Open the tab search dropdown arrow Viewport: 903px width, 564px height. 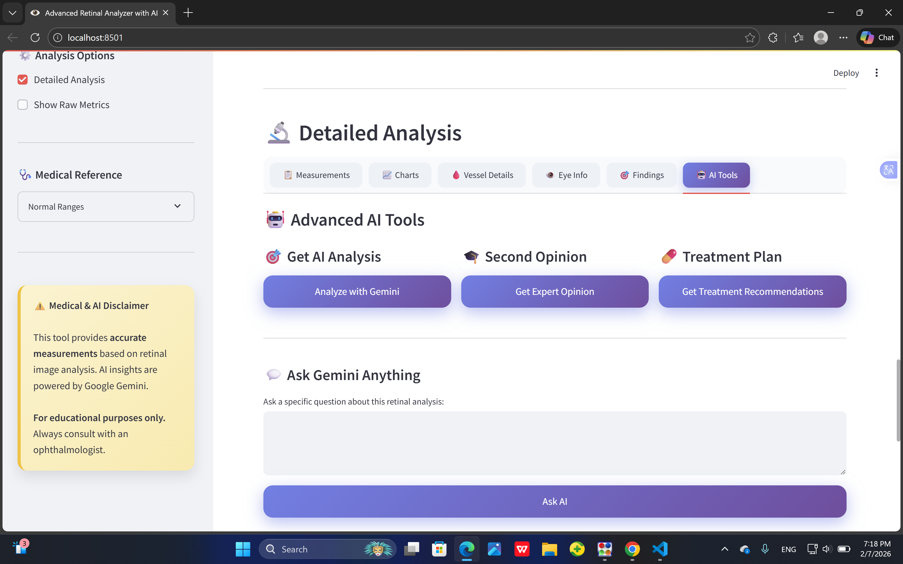[12, 13]
